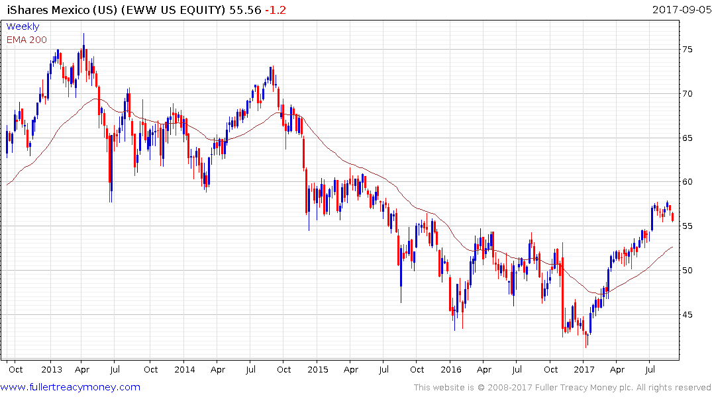
Task: Click the last price value 55.56
Action: pyautogui.click(x=245, y=10)
